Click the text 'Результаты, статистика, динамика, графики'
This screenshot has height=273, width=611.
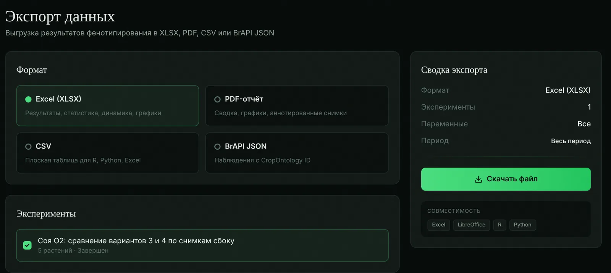pyautogui.click(x=93, y=113)
